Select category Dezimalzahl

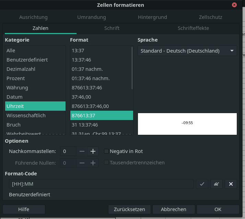click(35, 69)
